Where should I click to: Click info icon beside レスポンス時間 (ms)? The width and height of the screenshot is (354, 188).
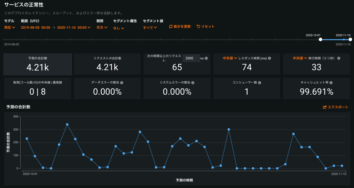[269, 58]
